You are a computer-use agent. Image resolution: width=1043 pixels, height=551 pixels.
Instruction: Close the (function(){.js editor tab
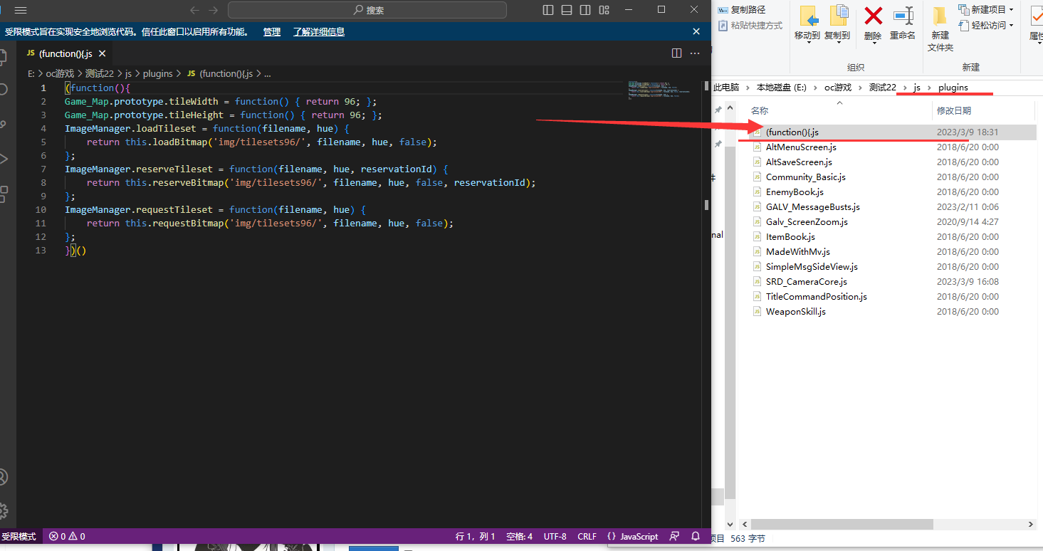(x=103, y=53)
